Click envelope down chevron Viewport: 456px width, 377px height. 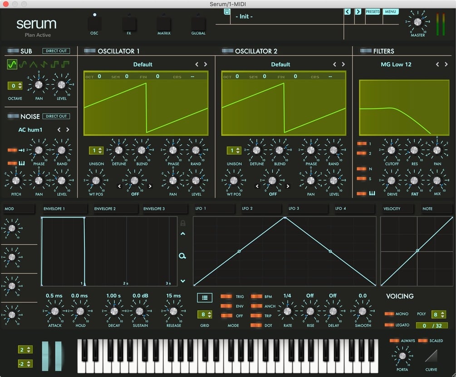[x=183, y=281]
